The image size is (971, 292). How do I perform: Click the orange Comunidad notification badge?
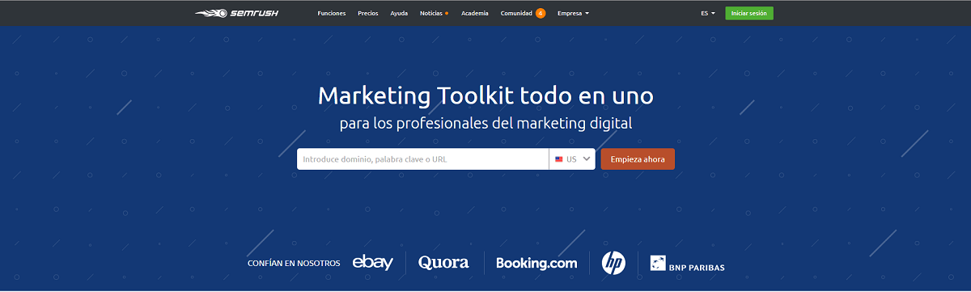click(x=541, y=13)
